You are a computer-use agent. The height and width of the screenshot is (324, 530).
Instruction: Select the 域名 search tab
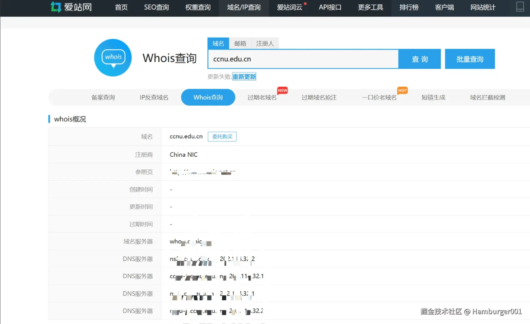(x=218, y=43)
